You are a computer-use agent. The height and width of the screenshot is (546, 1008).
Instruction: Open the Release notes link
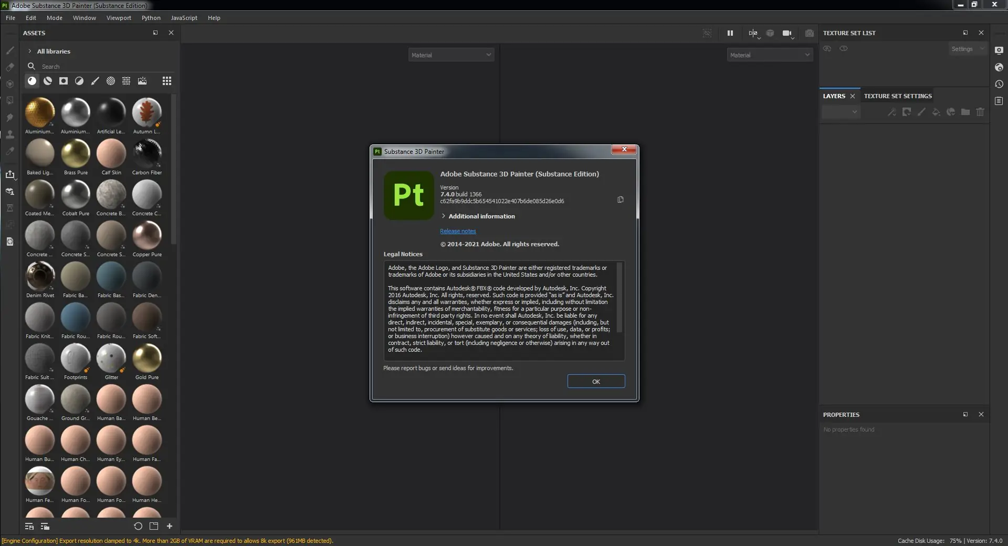point(458,231)
